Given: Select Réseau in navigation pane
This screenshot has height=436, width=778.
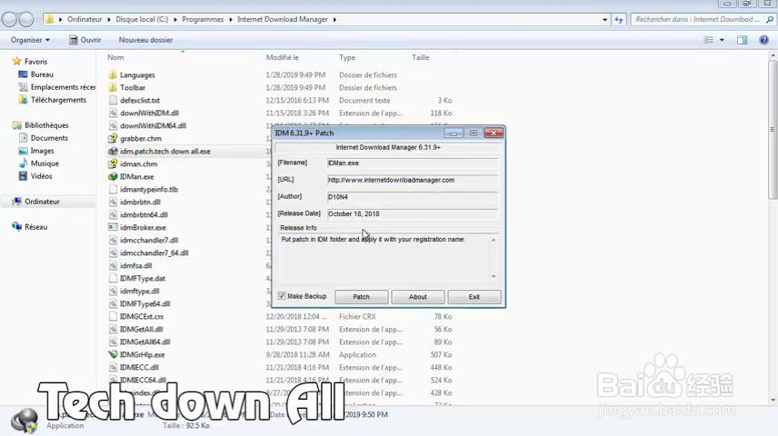Looking at the screenshot, I should (x=35, y=227).
